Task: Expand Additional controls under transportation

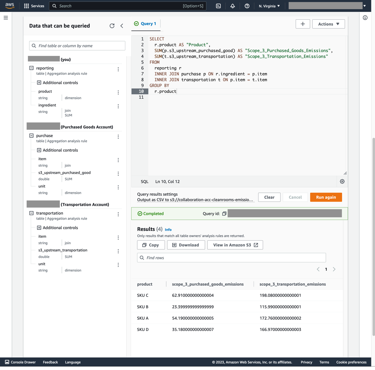Action: click(39, 228)
